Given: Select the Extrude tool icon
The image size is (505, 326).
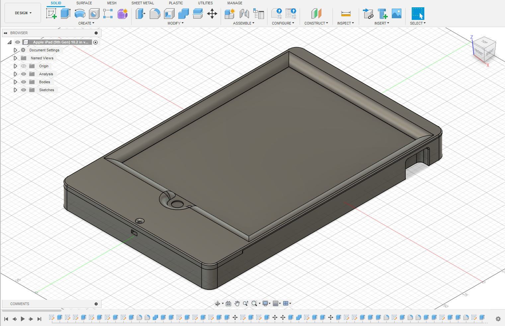Looking at the screenshot, I should (x=65, y=14).
